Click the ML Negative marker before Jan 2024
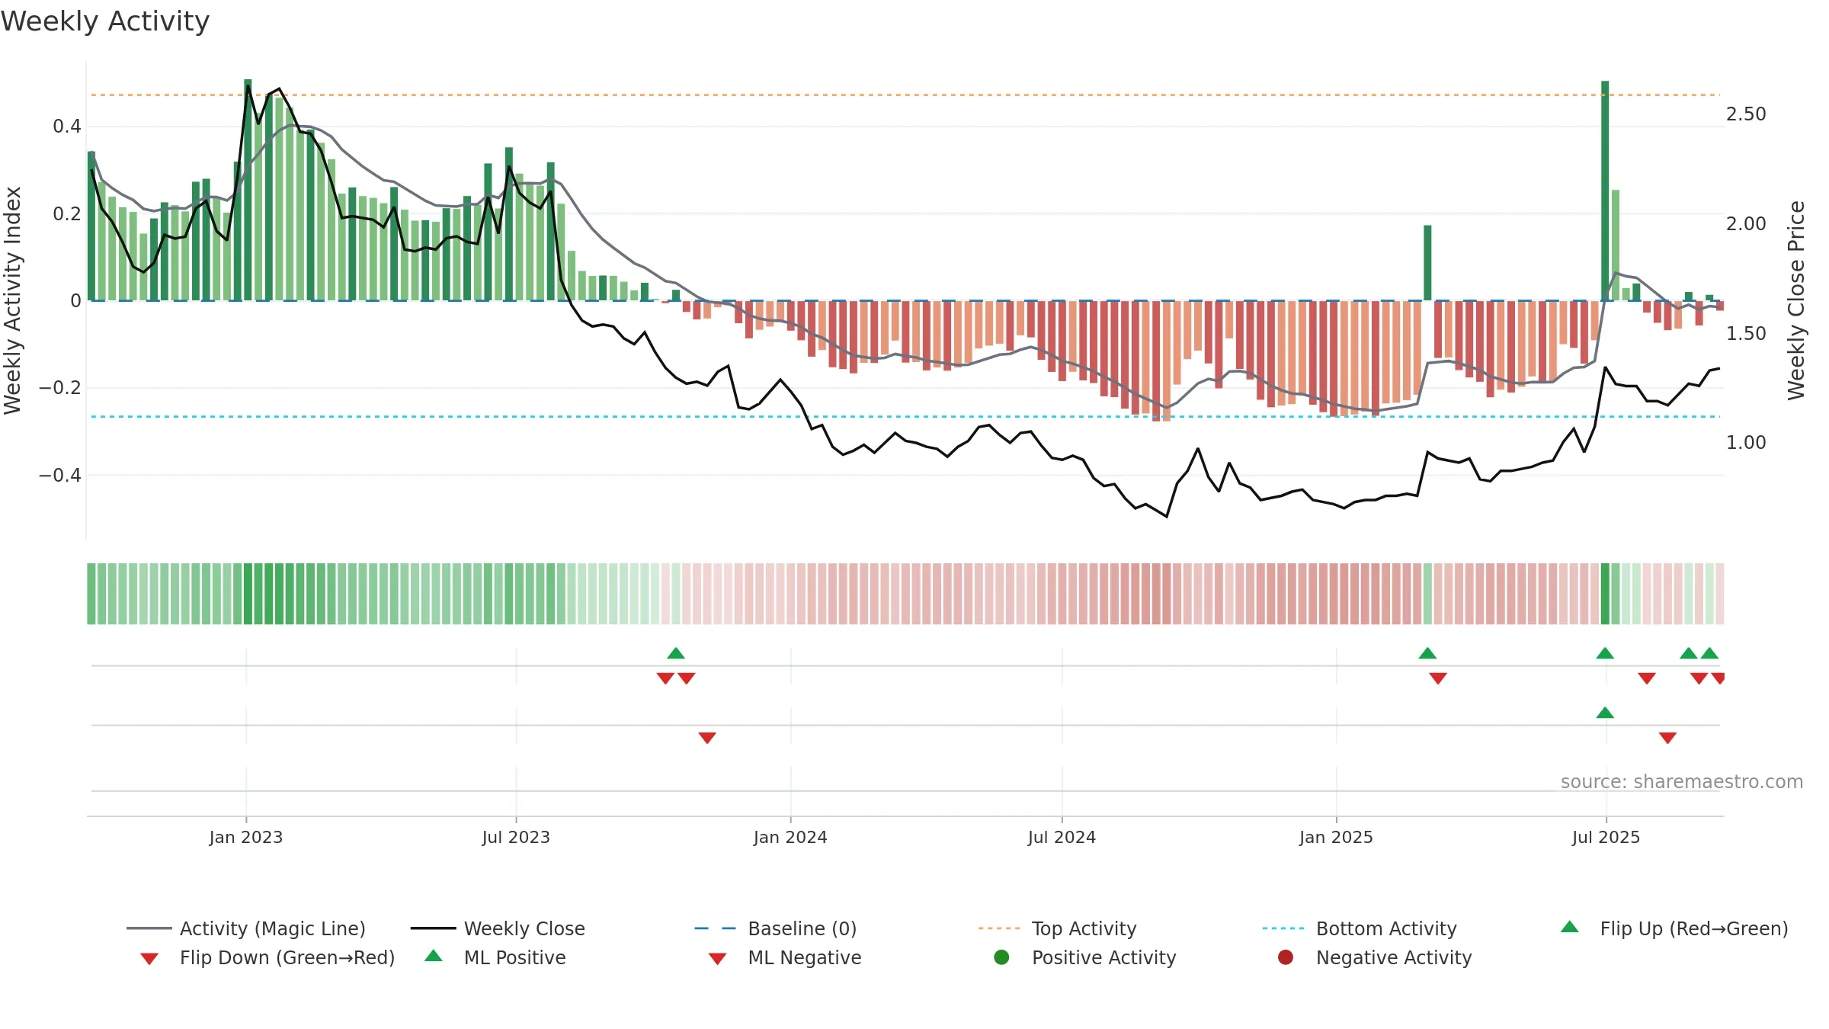The image size is (1829, 1029). [707, 738]
